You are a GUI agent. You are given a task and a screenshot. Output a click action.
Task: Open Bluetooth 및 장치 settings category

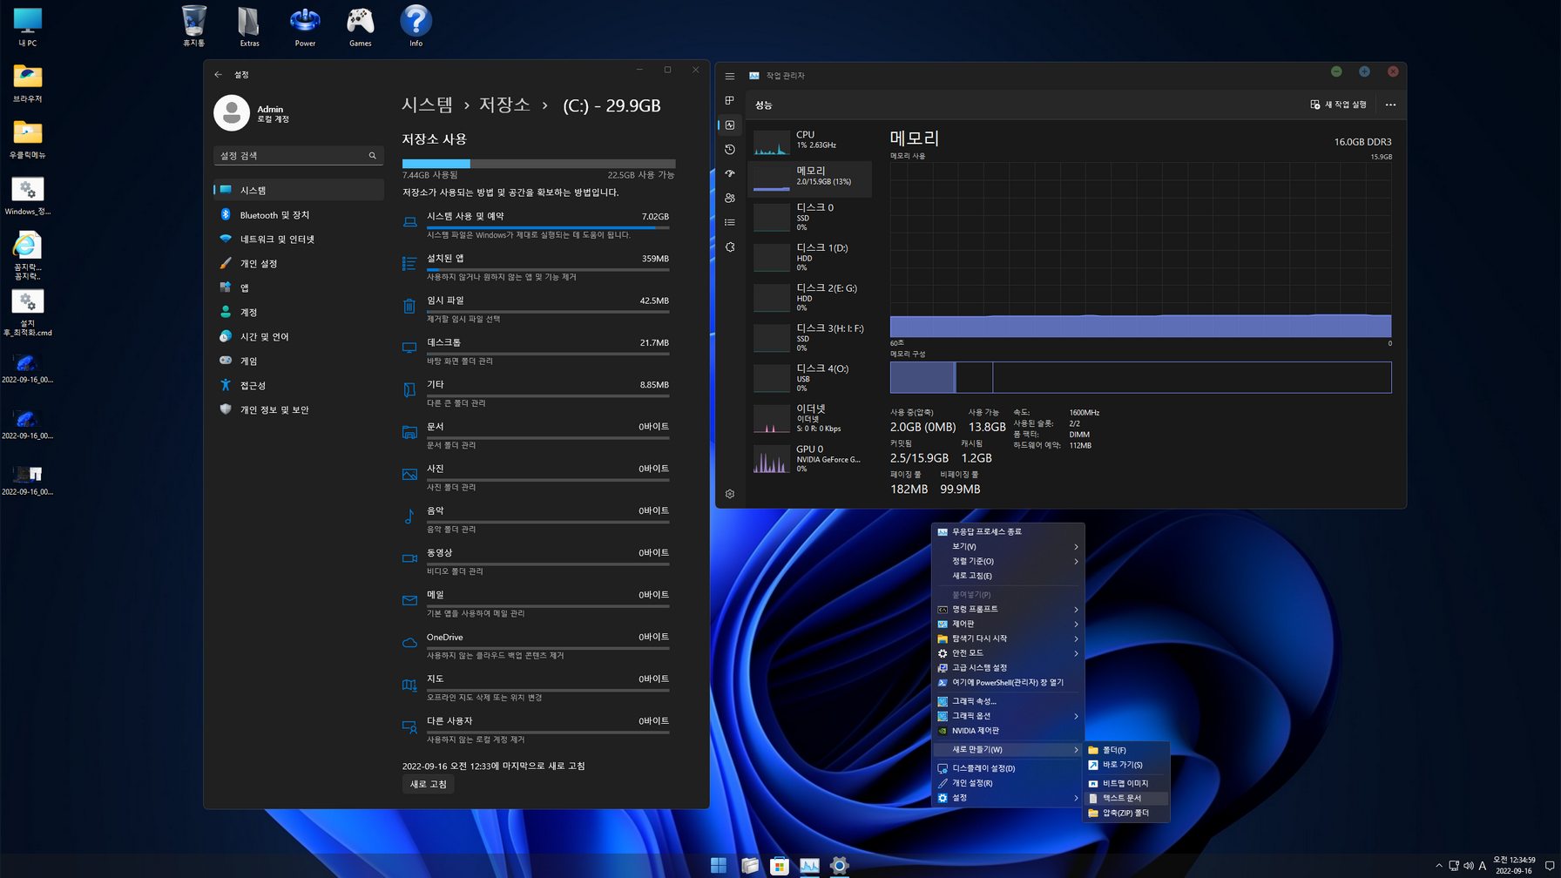(298, 214)
